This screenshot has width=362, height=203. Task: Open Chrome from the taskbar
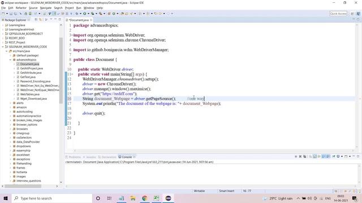pyautogui.click(x=145, y=198)
